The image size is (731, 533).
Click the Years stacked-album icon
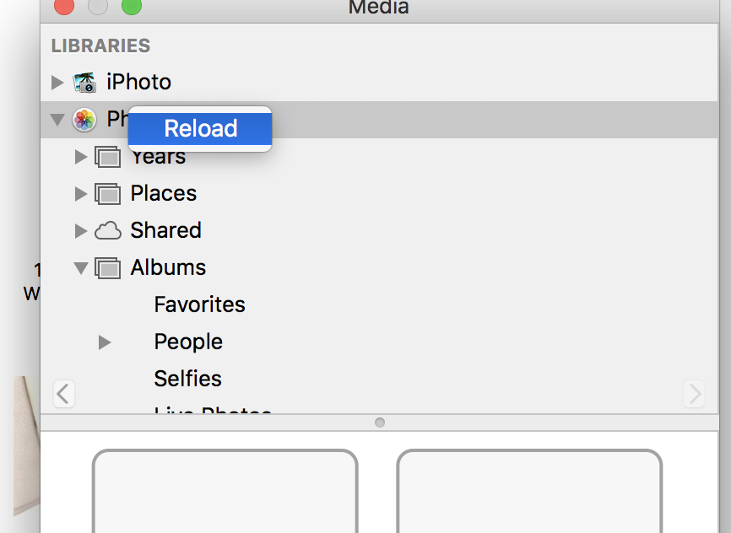pyautogui.click(x=108, y=157)
